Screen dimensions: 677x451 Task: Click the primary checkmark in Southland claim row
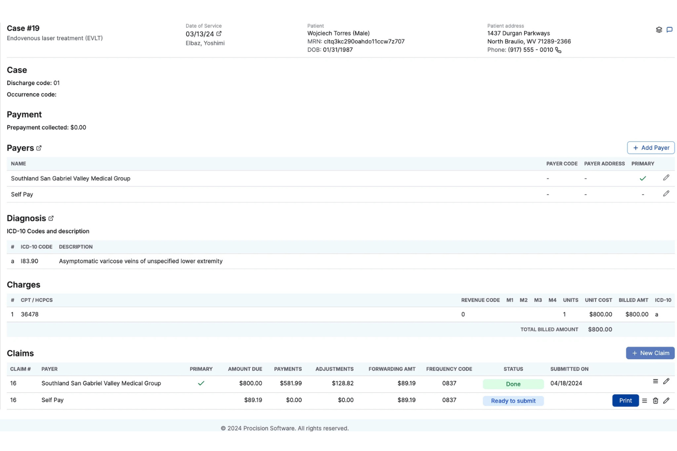pos(201,383)
